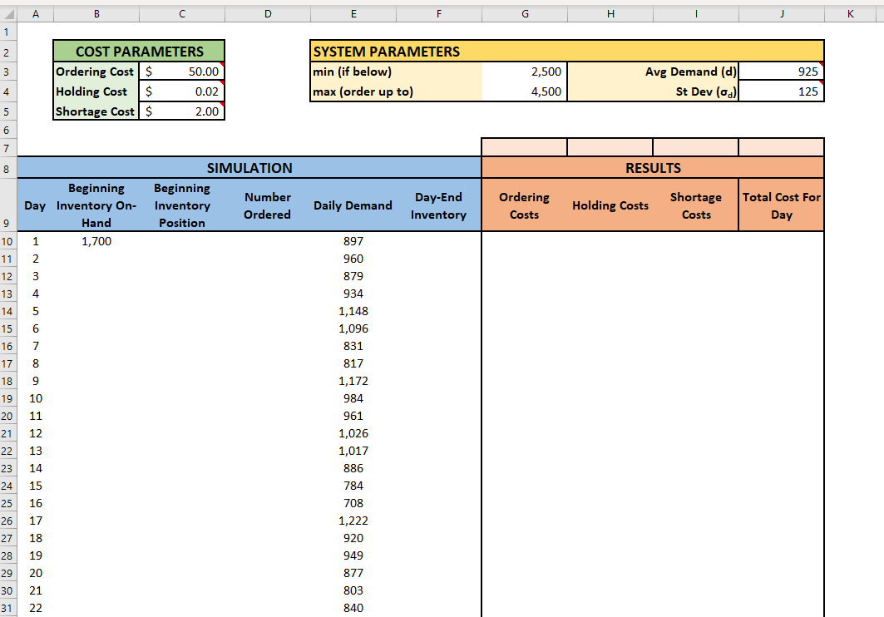Select column E header

click(x=353, y=13)
